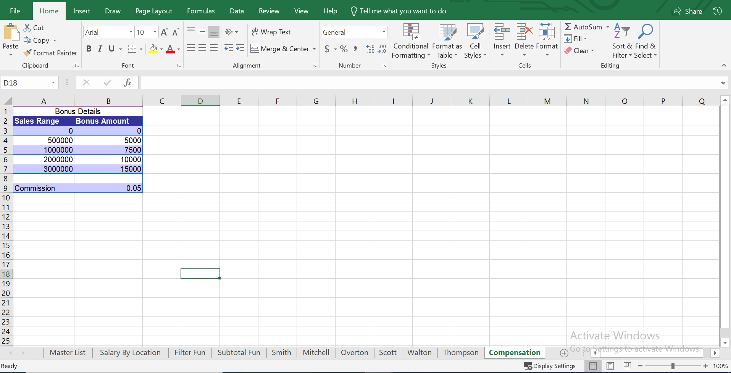Click Increase Indent icon
This screenshot has width=731, height=373.
240,48
